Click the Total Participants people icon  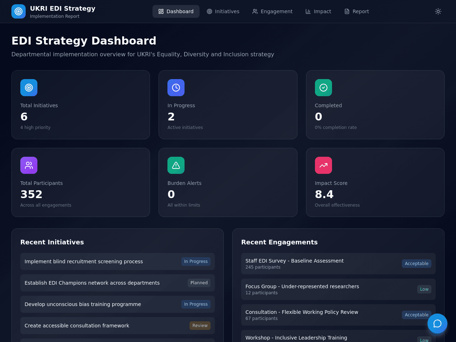29,165
